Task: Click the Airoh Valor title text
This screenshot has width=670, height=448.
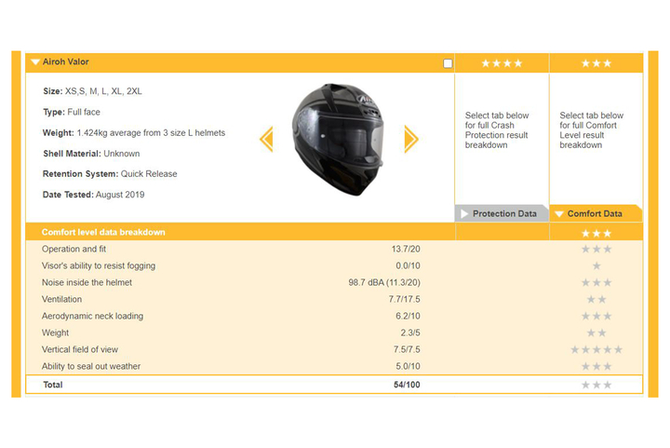Action: pos(66,62)
